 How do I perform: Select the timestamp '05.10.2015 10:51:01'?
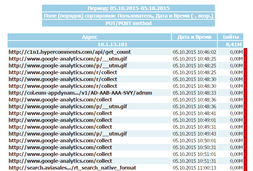(x=194, y=154)
